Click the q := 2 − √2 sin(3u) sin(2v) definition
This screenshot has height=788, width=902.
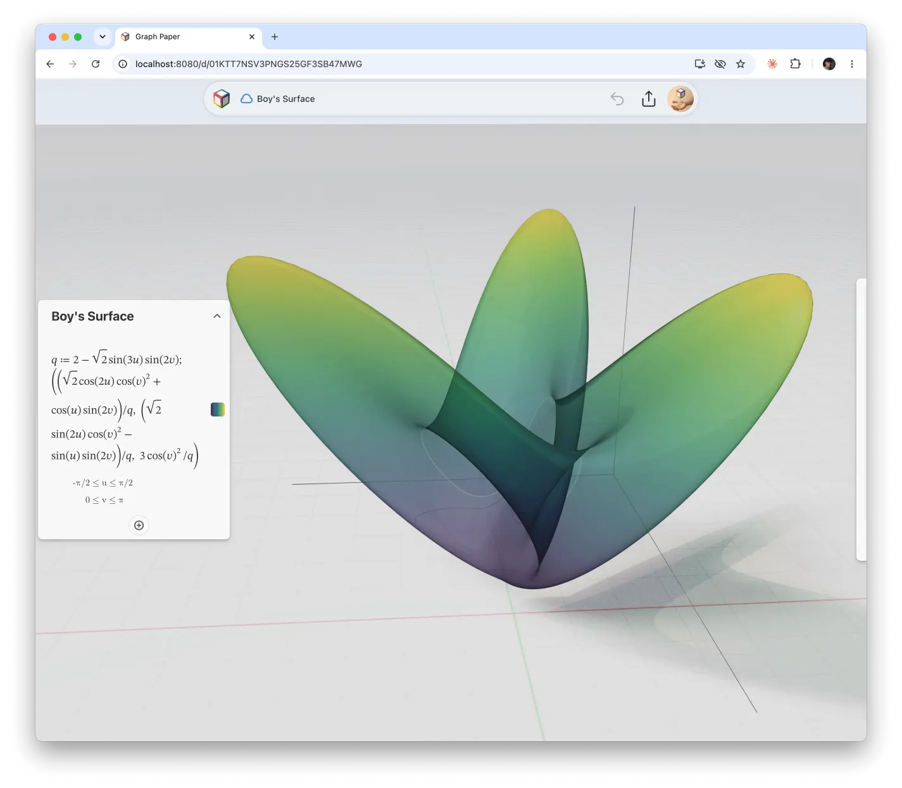[116, 359]
